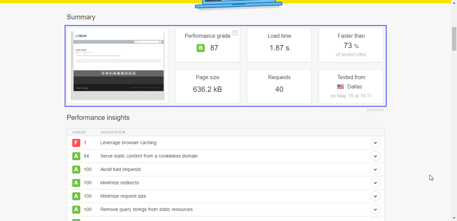This screenshot has width=457, height=221.
Task: Click the 'Leverage browser caching' suggestion text
Action: [128, 143]
